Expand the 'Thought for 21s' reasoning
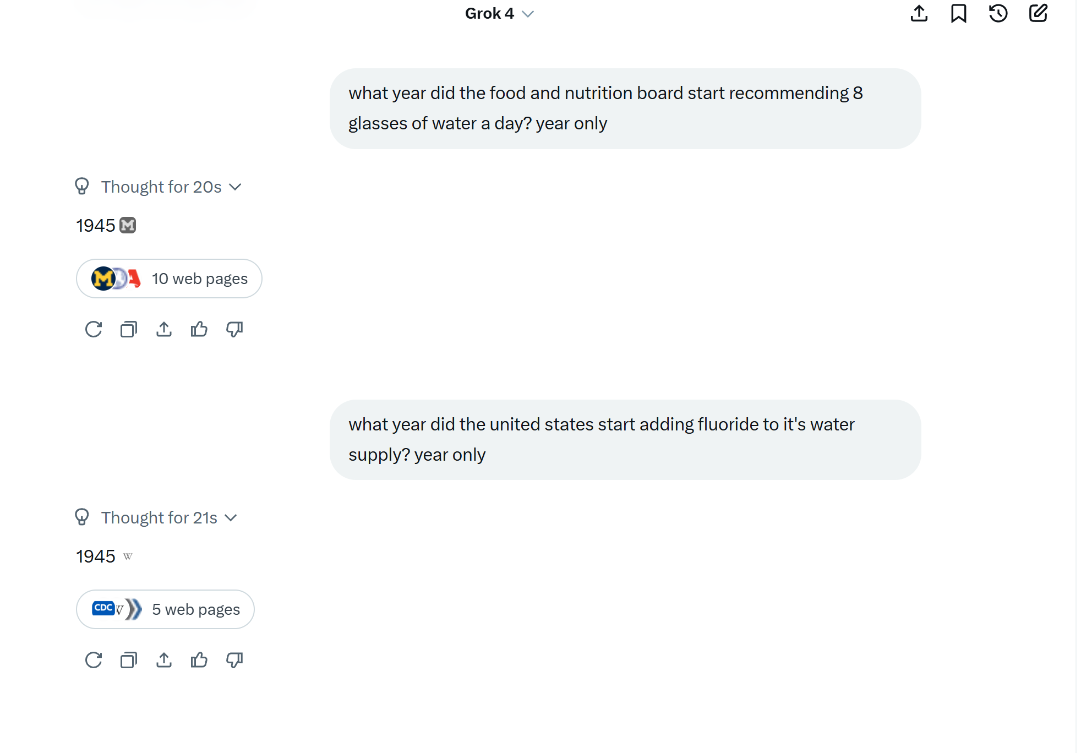The width and height of the screenshot is (1081, 753). (x=156, y=518)
